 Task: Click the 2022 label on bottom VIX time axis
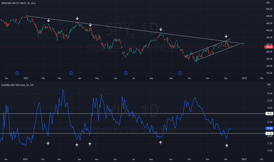pyautogui.click(x=25, y=159)
